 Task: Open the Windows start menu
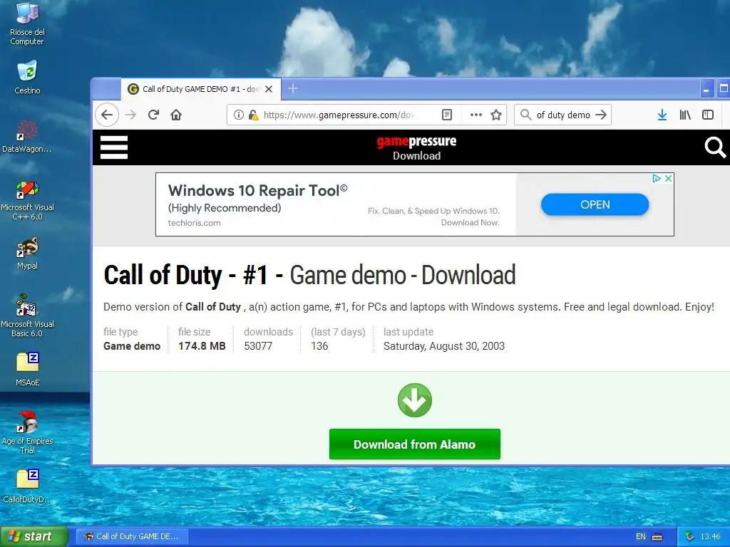coord(34,536)
